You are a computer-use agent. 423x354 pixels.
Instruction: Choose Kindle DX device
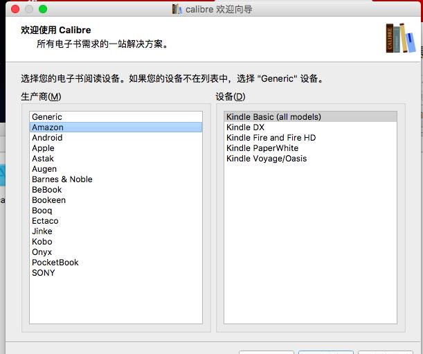[x=310, y=127]
